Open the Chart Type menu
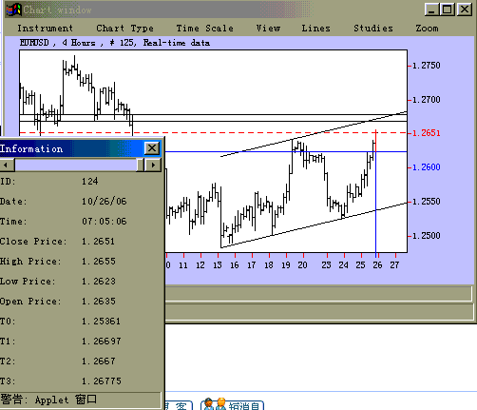The width and height of the screenshot is (477, 410). (x=124, y=29)
